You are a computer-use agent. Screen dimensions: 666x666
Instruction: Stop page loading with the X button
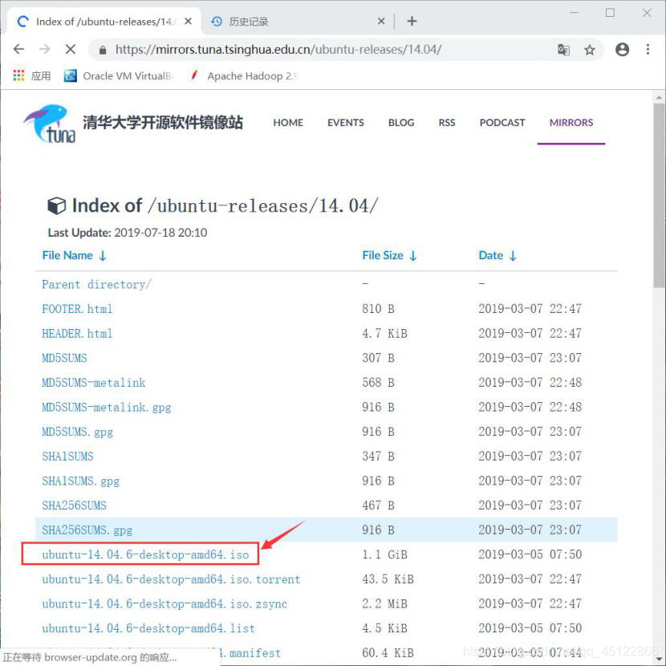71,49
